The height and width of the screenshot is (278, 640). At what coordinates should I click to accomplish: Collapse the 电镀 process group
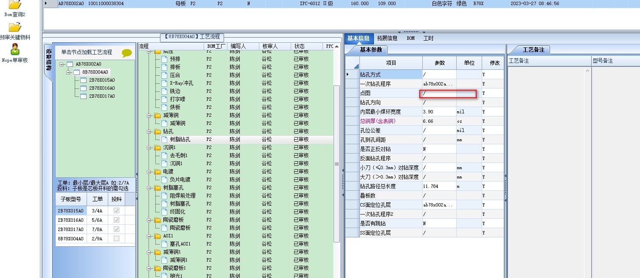149,171
